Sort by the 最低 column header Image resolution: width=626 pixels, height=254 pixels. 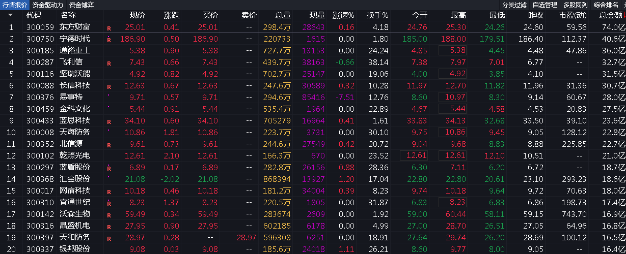[497, 15]
